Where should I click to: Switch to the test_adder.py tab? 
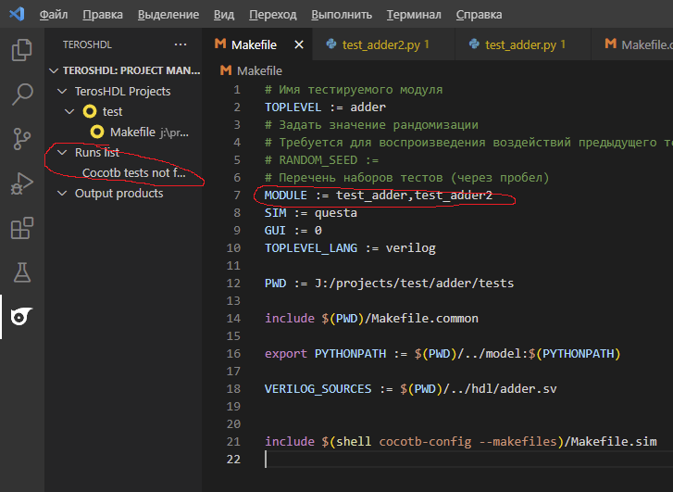tap(523, 44)
